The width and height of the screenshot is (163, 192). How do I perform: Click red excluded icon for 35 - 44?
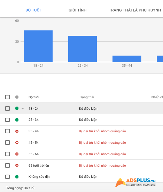[17, 131]
